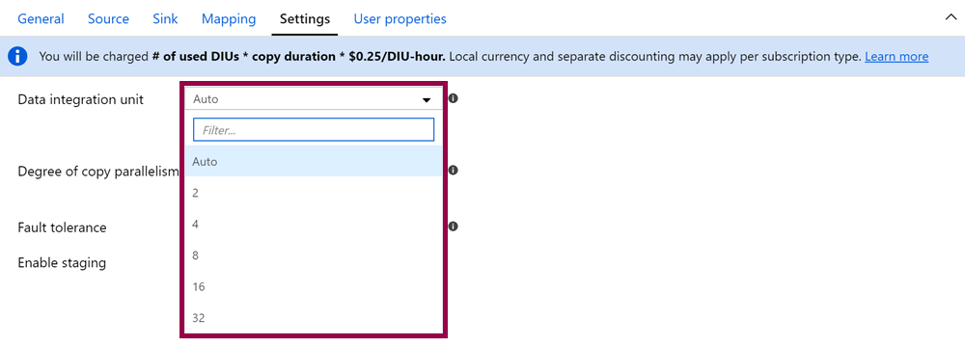Click the blue information icon in the pricing banner
The image size is (965, 347).
click(x=17, y=57)
